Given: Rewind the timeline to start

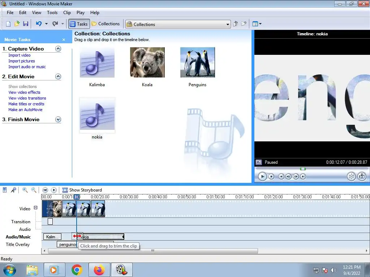Looking at the screenshot, I should pyautogui.click(x=45, y=190).
